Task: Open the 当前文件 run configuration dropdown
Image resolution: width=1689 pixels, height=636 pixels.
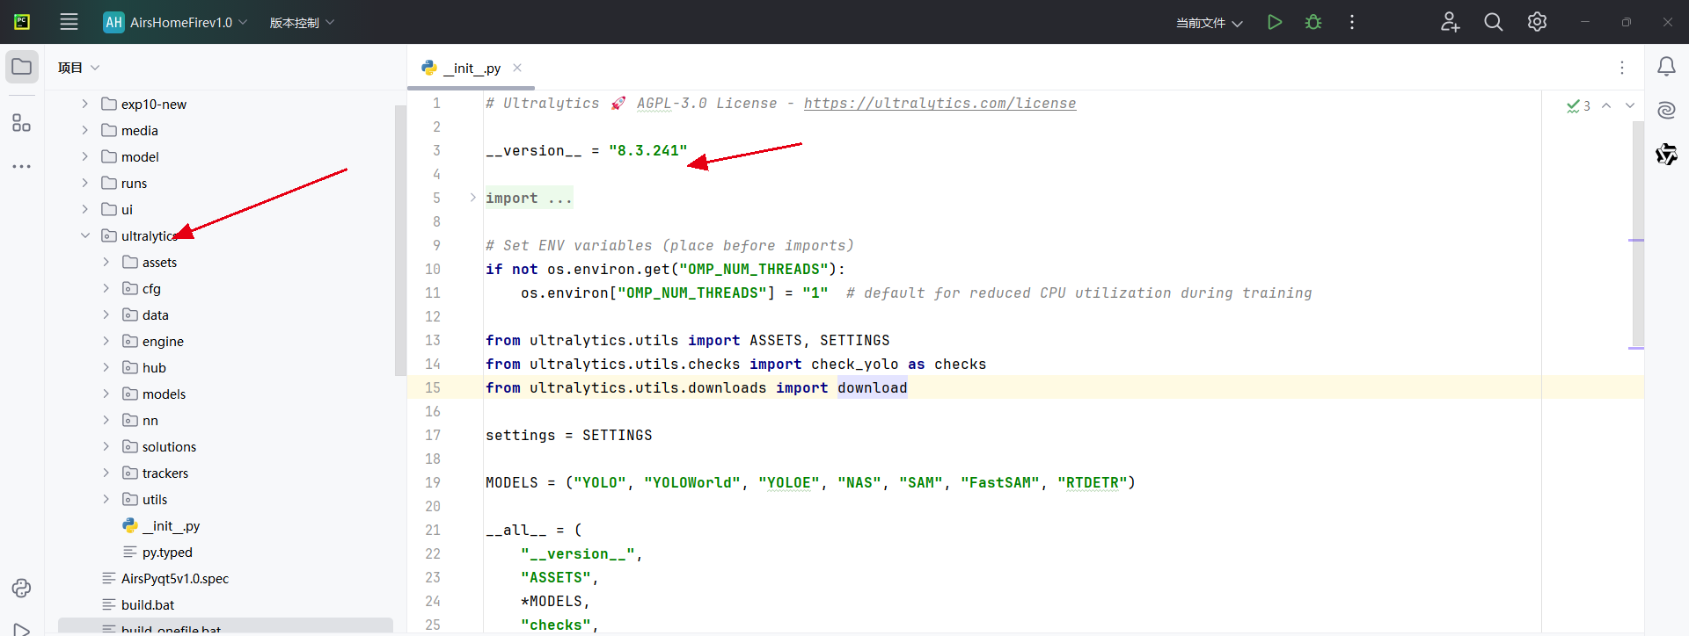Action: pyautogui.click(x=1210, y=23)
